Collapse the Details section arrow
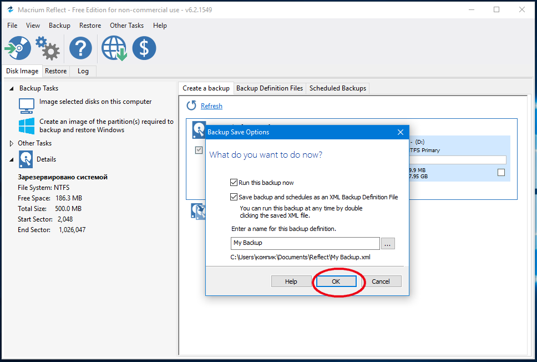The height and width of the screenshot is (362, 537). (x=11, y=159)
